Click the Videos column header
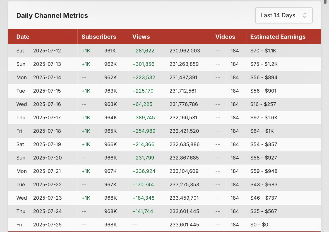The image size is (329, 232). coord(225,37)
